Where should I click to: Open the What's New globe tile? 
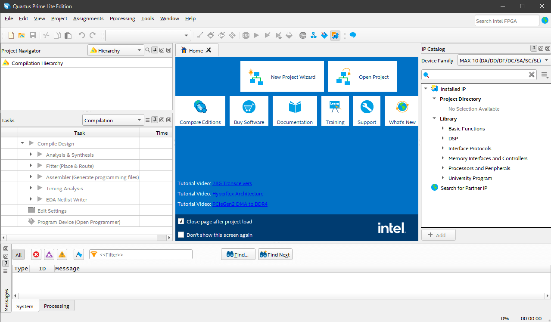(x=402, y=111)
